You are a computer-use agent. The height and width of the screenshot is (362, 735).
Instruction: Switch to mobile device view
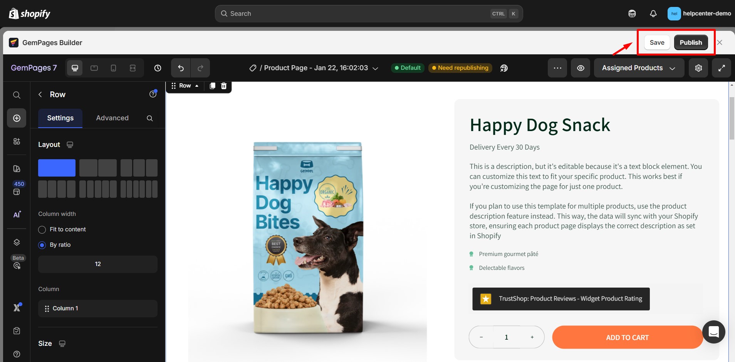pyautogui.click(x=113, y=68)
